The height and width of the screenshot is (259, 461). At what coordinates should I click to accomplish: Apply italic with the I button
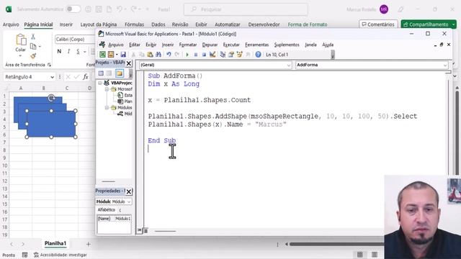[x=68, y=51]
